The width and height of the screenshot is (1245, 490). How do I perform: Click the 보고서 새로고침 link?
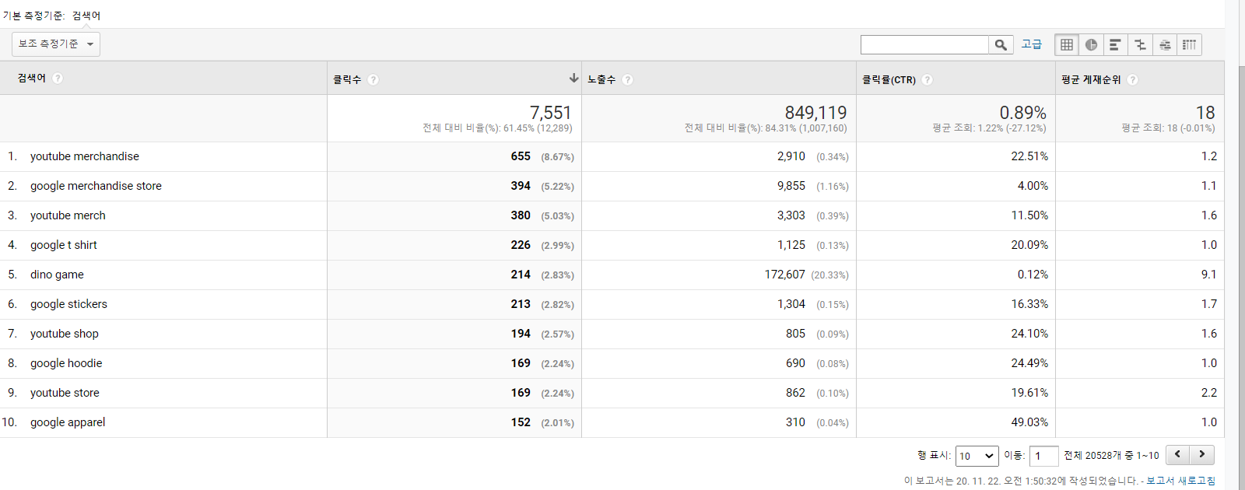tap(1180, 481)
